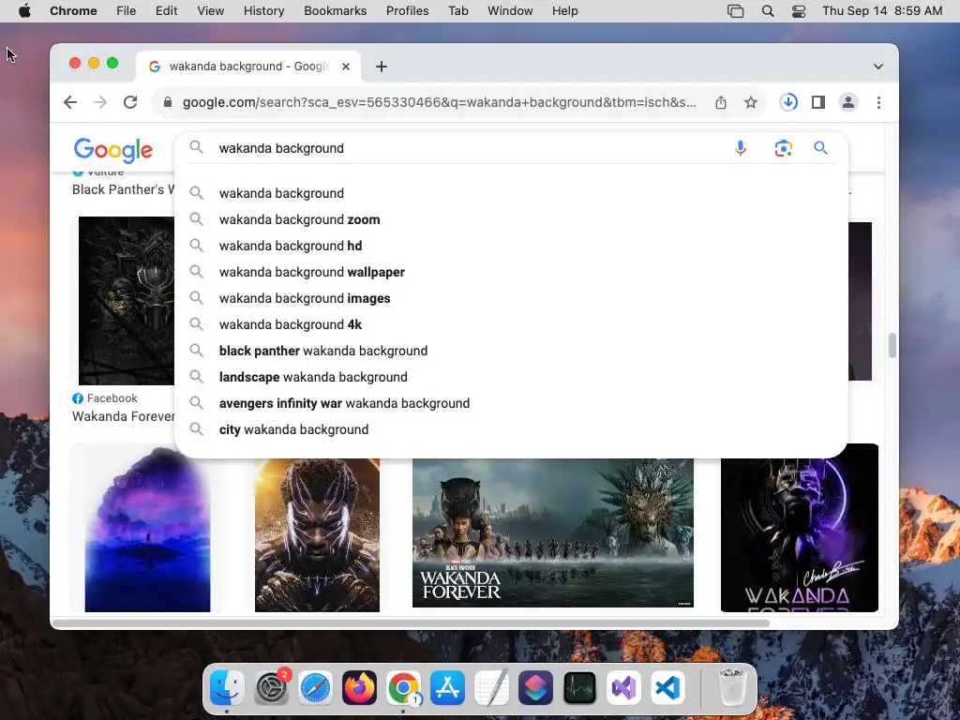Screen dimensions: 960x720
Task: Select suggestion "wakanda background 4k"
Action: [x=511, y=324]
